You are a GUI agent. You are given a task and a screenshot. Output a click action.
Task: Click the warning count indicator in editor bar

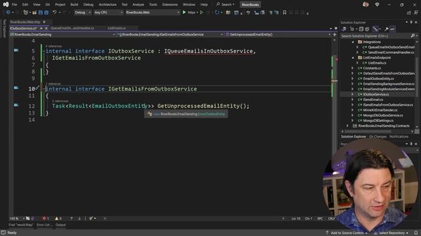(59, 218)
